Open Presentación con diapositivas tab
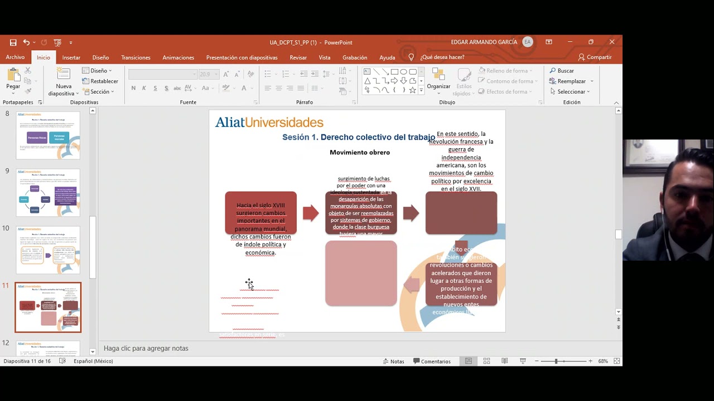 click(x=242, y=57)
